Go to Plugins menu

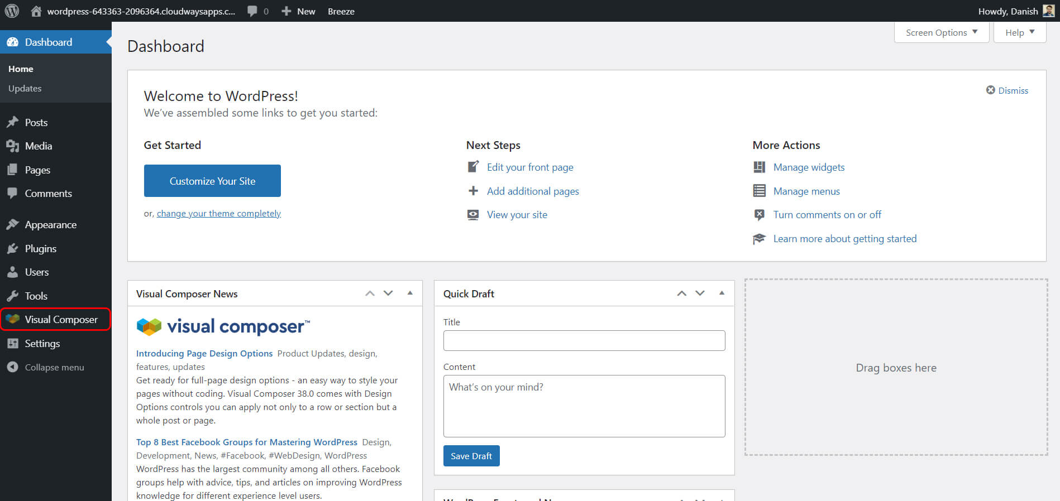click(41, 248)
